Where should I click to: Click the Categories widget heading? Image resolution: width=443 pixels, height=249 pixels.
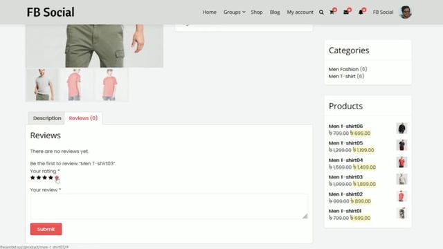349,50
